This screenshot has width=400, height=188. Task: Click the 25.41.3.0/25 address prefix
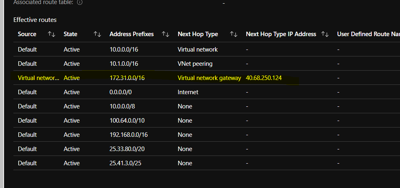125,163
